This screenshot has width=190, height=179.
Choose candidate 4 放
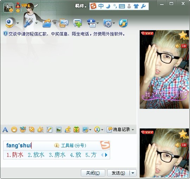[76, 155]
